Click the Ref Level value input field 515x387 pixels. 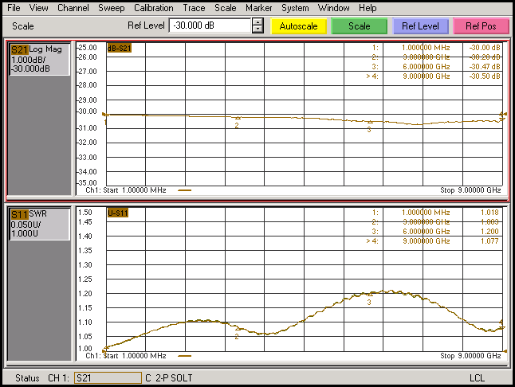(210, 25)
